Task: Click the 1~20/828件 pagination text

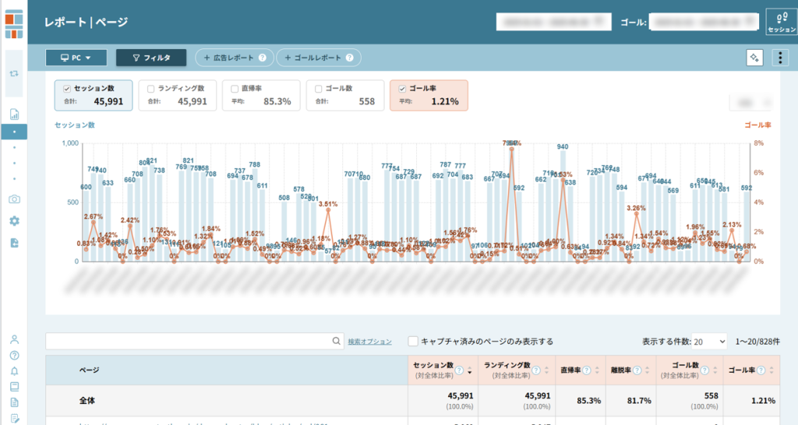Action: [757, 342]
